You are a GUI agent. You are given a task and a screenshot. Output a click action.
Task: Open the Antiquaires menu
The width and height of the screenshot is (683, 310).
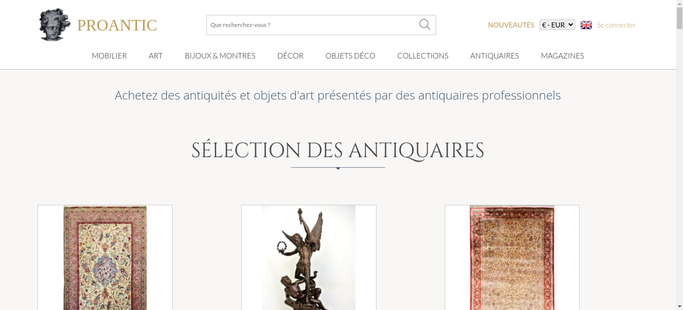pos(494,56)
